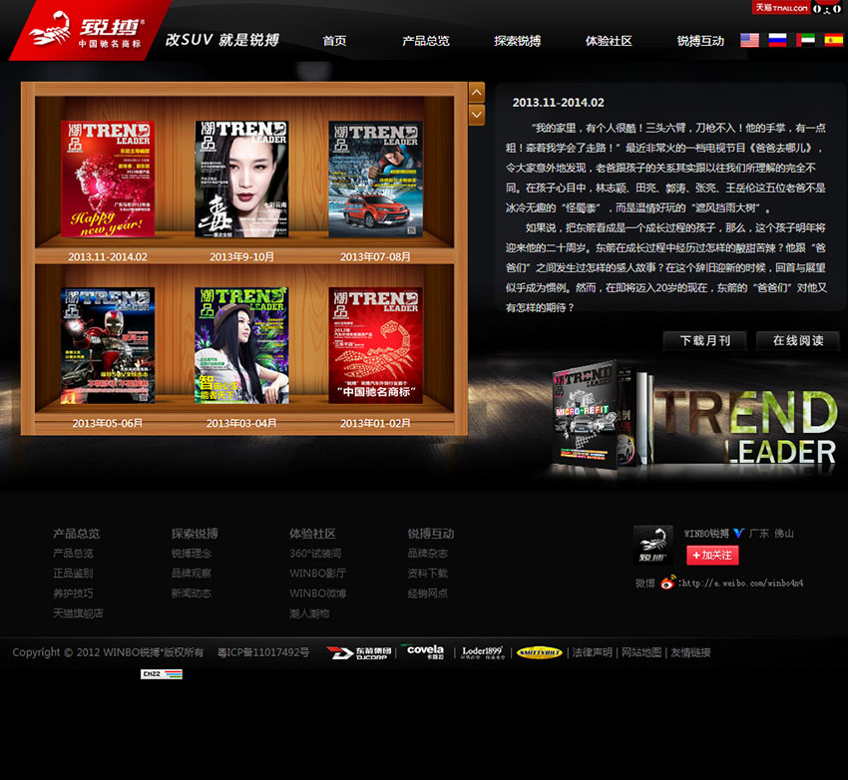
Task: Open 锐搏互动 in the top navigation
Action: pos(700,41)
